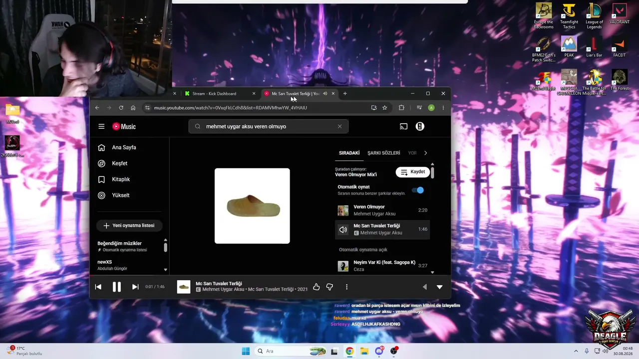Pause the current song
Screen dimensions: 639x359
116,287
